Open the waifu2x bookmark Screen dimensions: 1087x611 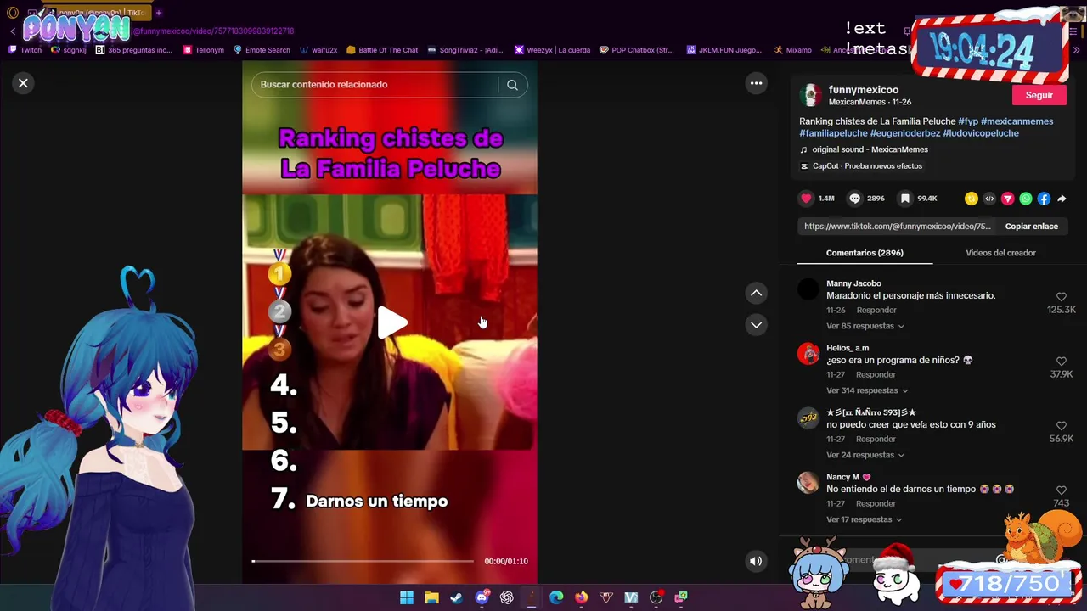(318, 50)
